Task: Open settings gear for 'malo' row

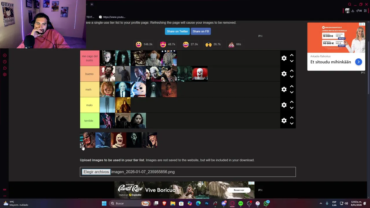Action: [284, 105]
